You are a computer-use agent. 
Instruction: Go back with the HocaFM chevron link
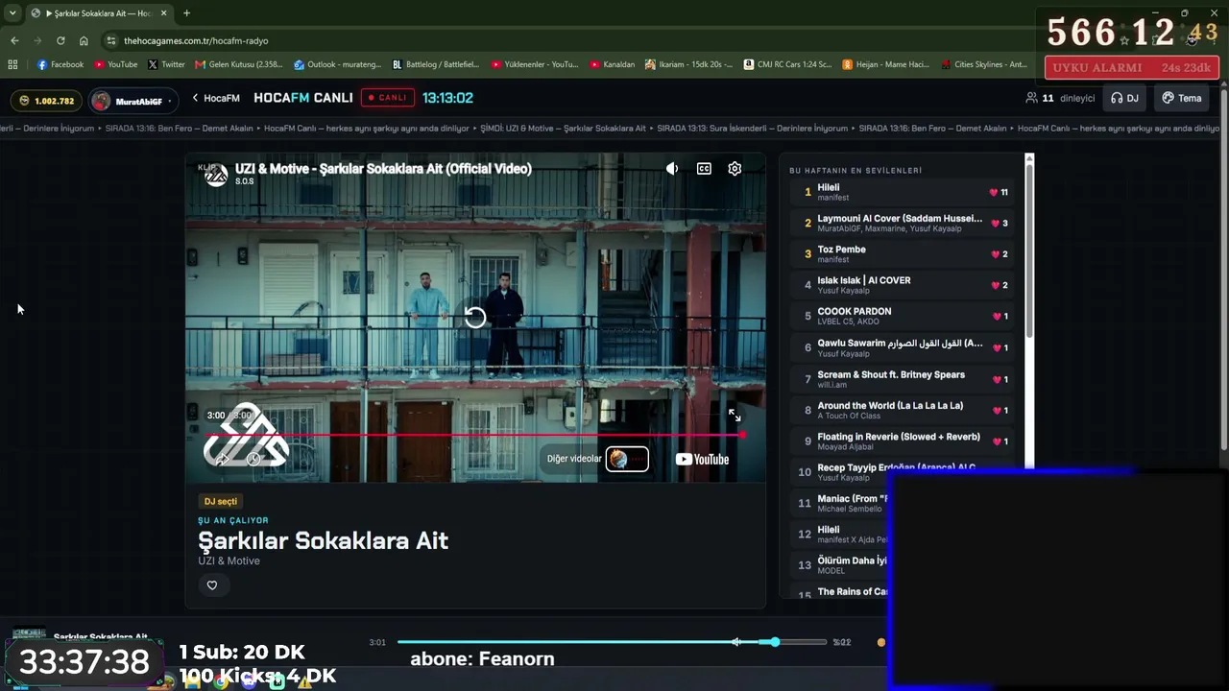coord(216,98)
